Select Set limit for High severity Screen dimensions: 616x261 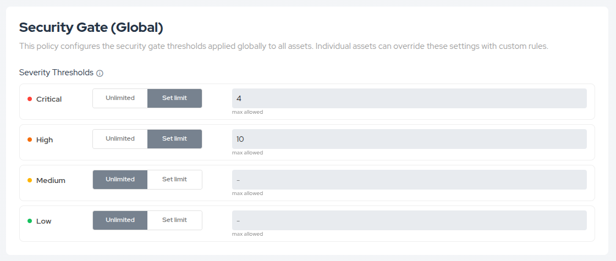(x=174, y=139)
